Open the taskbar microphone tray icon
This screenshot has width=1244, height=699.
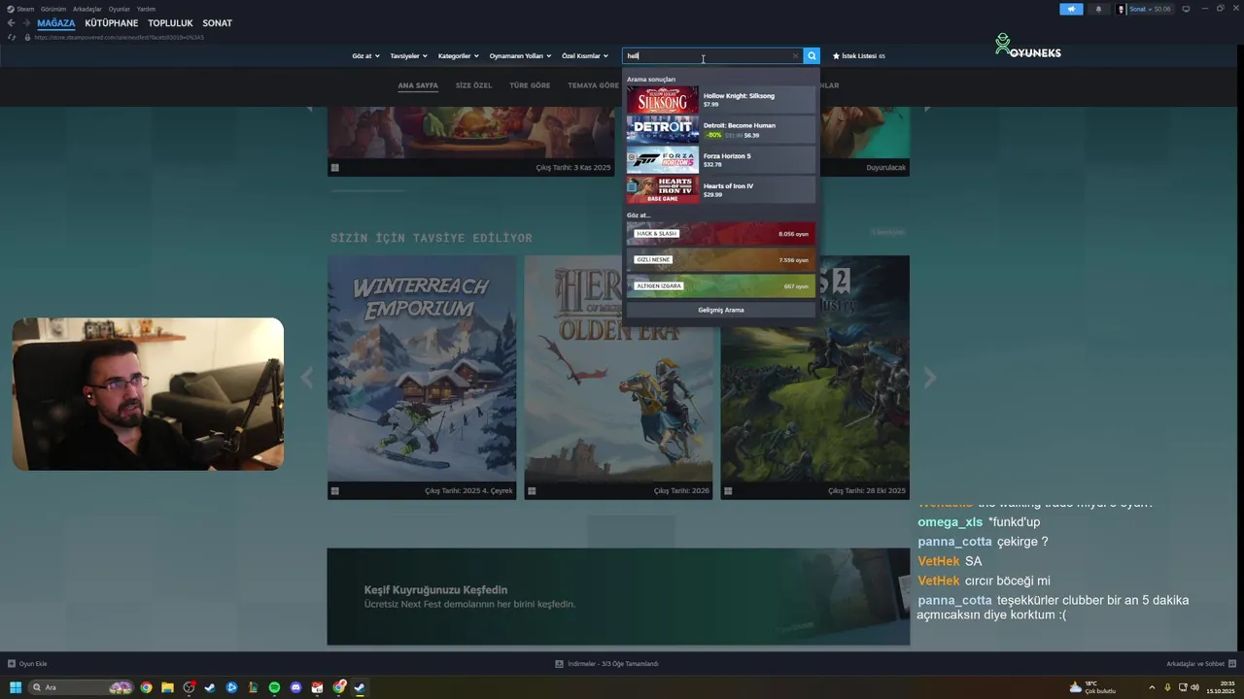coord(1167,687)
